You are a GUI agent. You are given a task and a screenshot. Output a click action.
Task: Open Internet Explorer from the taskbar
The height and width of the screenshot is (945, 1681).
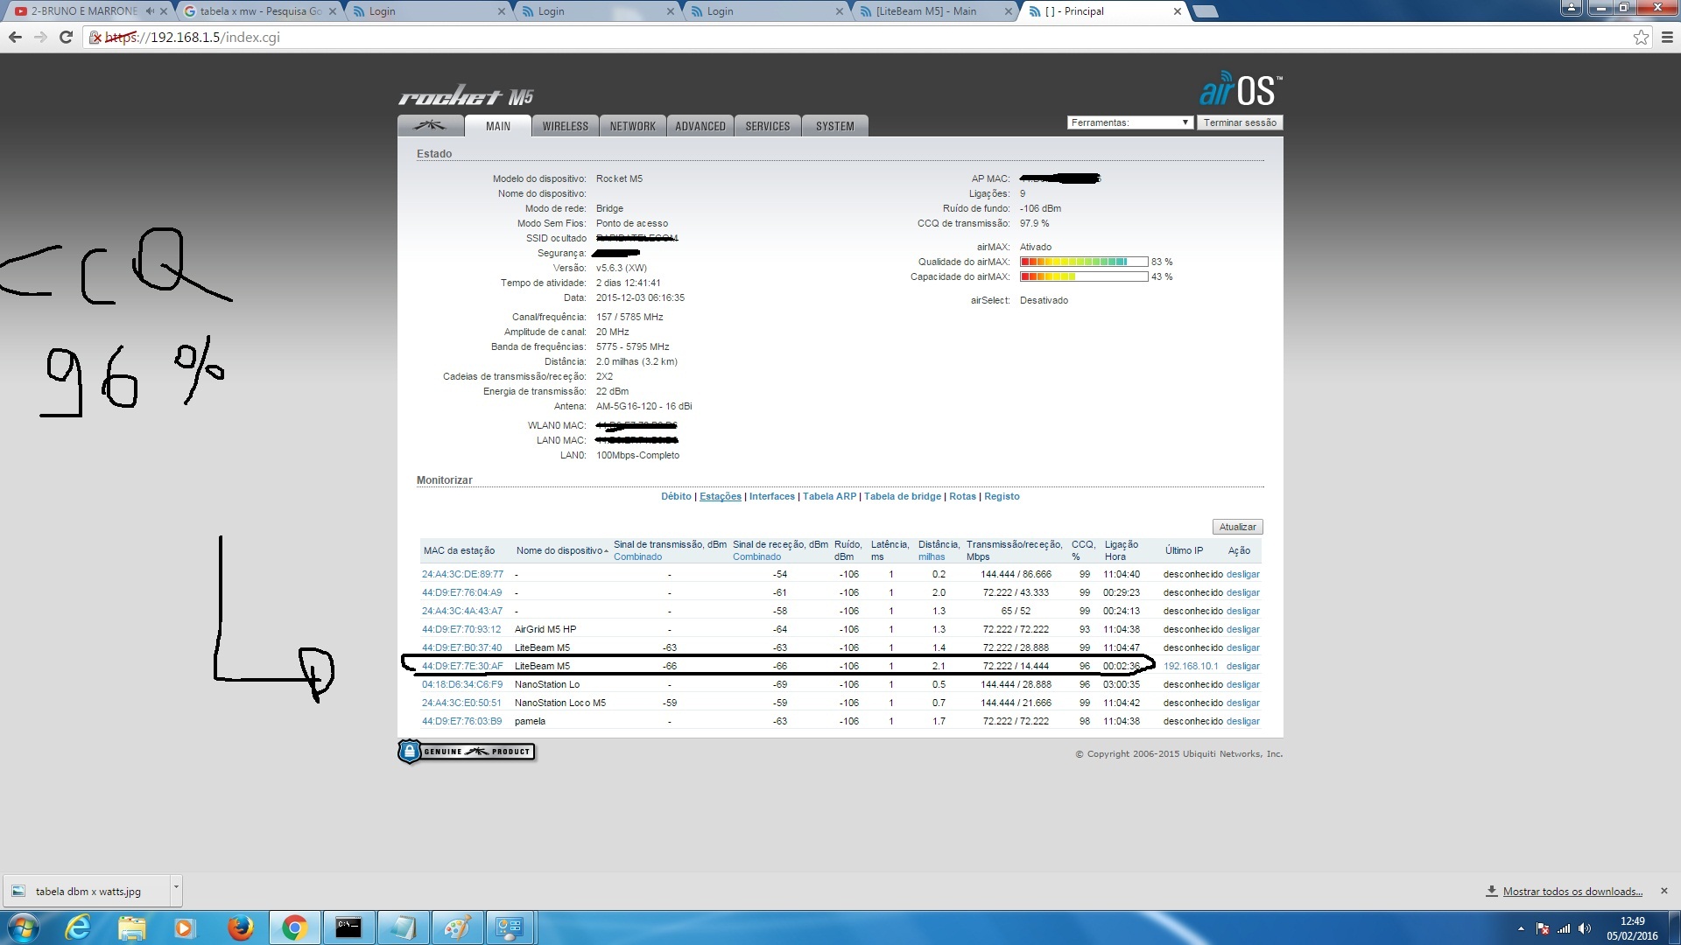(79, 927)
